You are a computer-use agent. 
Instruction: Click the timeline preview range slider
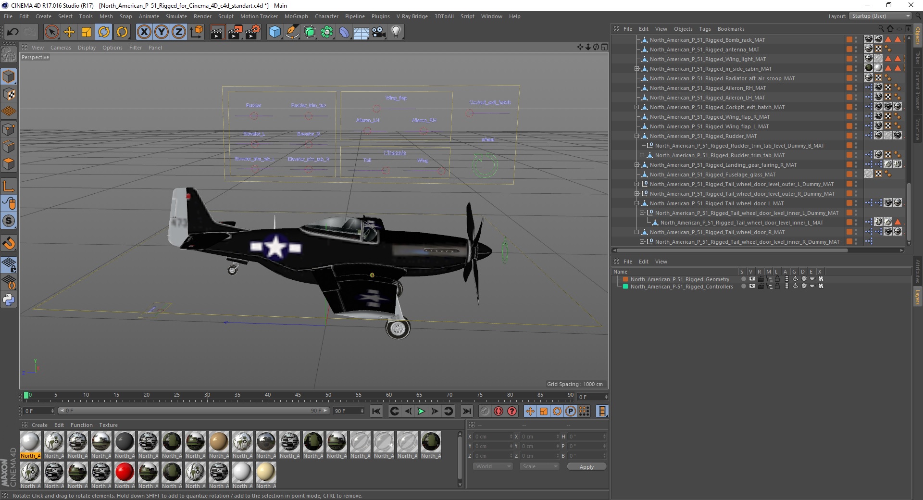click(193, 411)
